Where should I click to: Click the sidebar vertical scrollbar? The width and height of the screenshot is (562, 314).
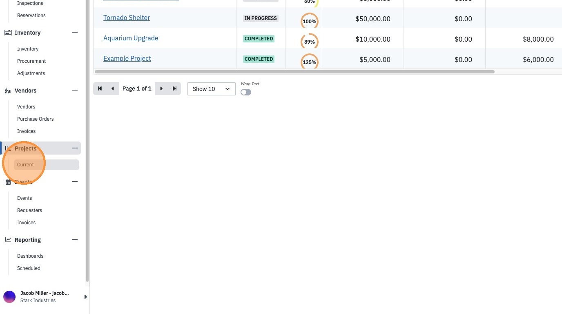(x=87, y=141)
